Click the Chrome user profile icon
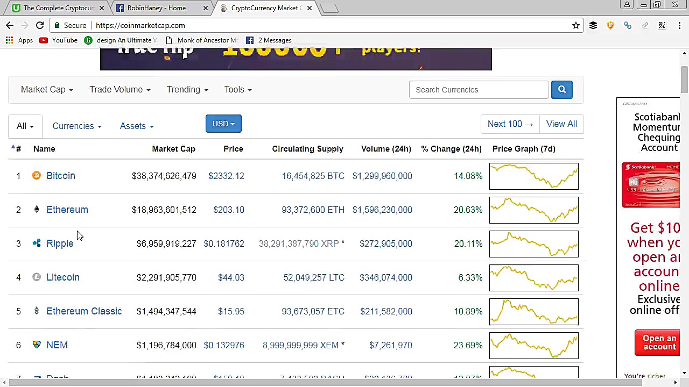 (627, 5)
